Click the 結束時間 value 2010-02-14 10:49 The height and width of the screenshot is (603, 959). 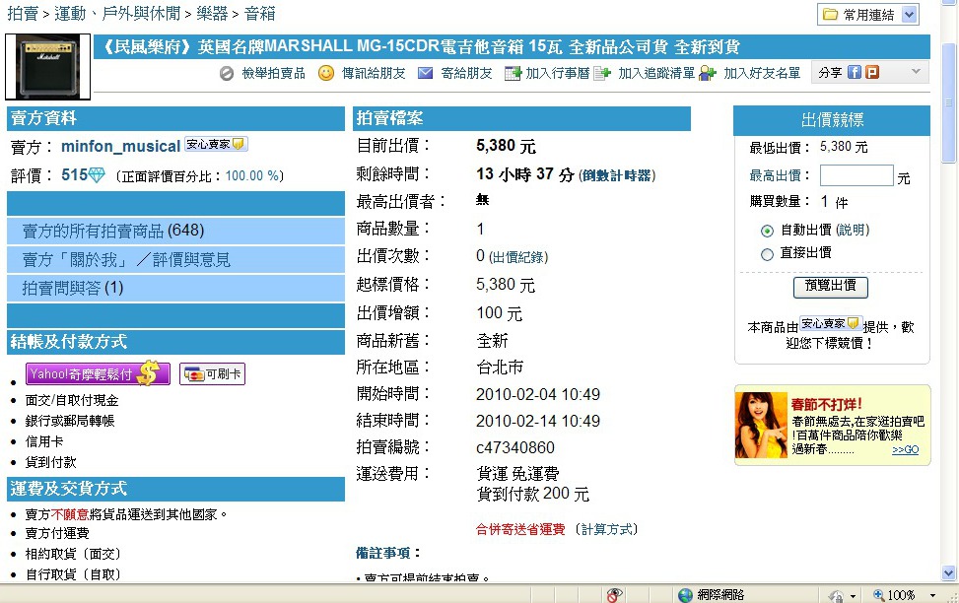pyautogui.click(x=537, y=421)
